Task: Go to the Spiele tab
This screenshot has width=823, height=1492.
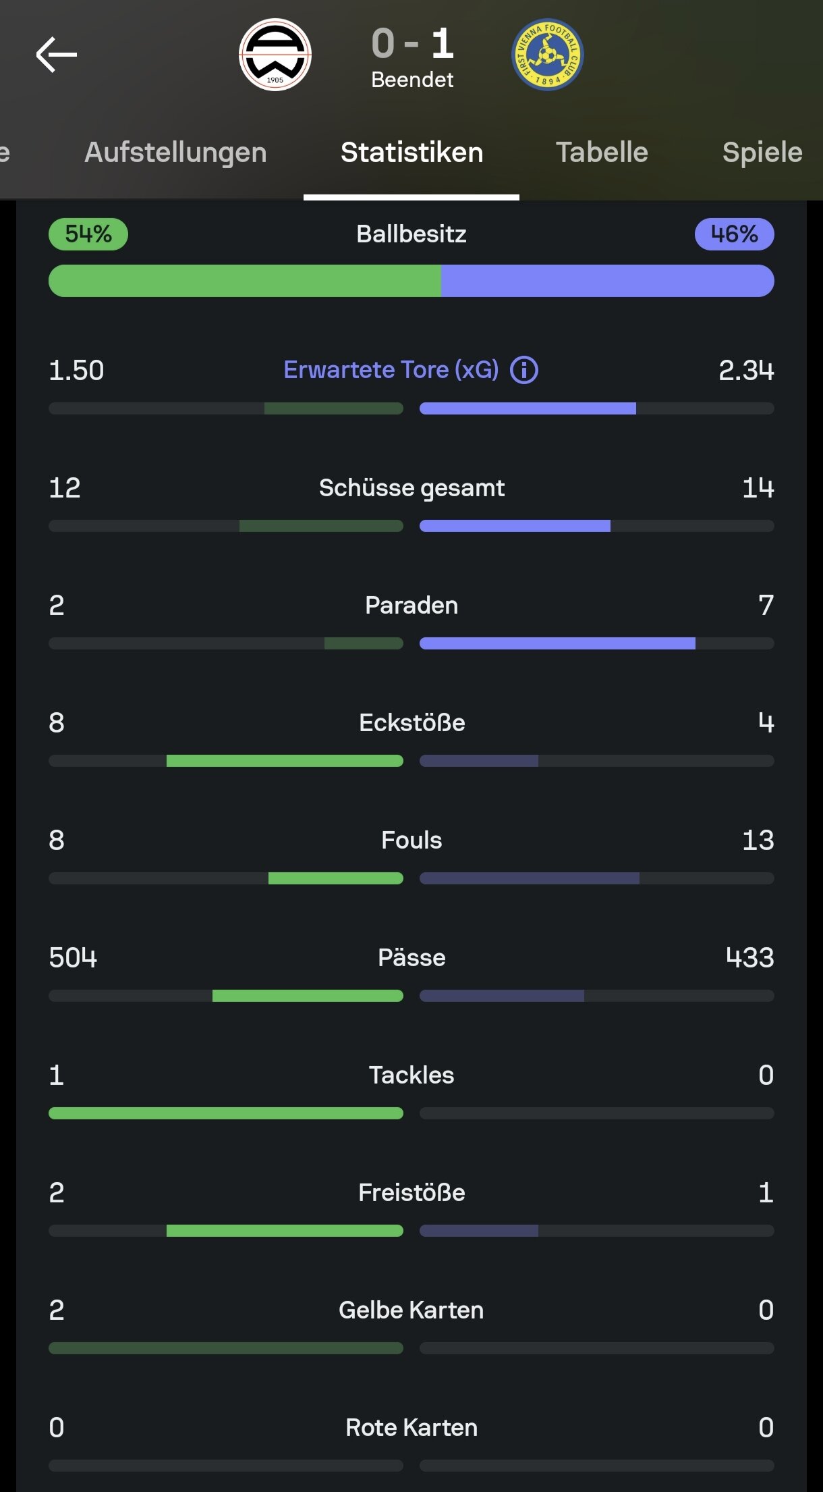Action: [762, 153]
